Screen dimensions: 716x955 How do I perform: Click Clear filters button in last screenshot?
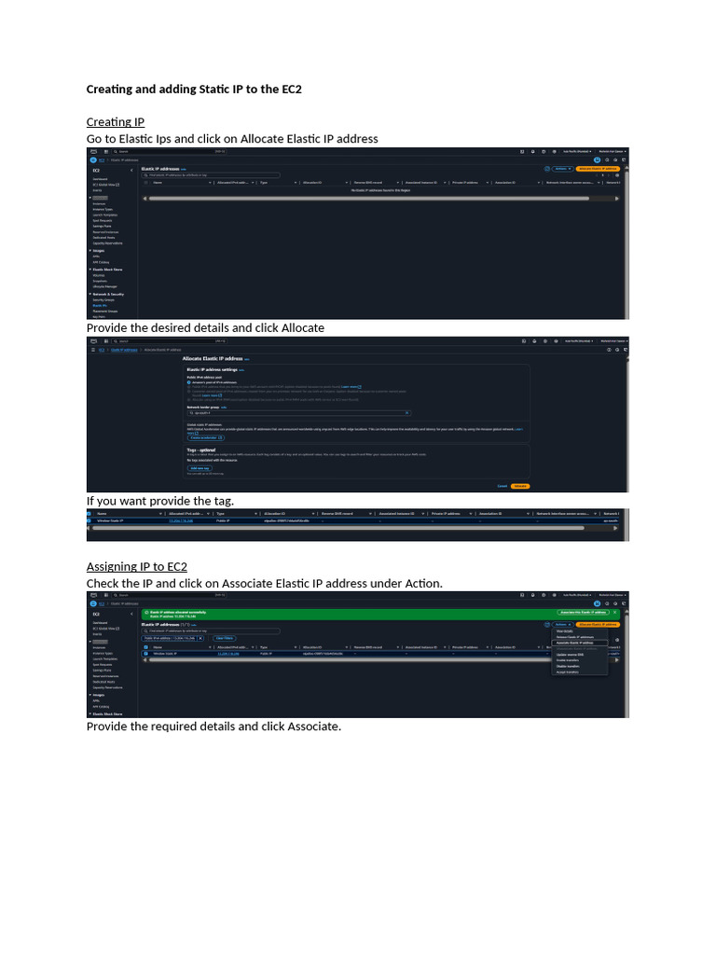(x=224, y=638)
